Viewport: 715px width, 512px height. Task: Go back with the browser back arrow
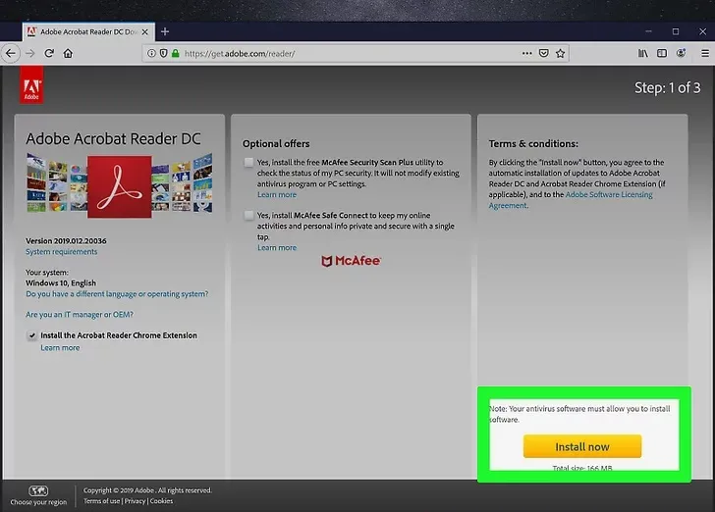tap(11, 53)
